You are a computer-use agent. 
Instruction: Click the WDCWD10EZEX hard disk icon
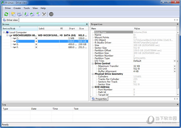click(x=11, y=36)
